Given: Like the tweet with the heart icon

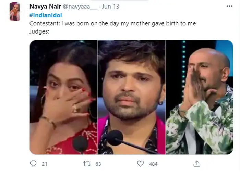Looking at the screenshot, I should pos(140,164).
